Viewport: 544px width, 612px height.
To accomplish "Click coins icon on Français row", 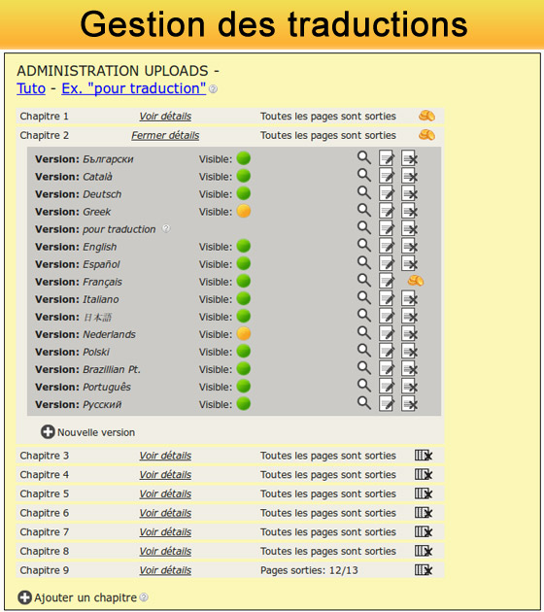I will click(x=416, y=281).
